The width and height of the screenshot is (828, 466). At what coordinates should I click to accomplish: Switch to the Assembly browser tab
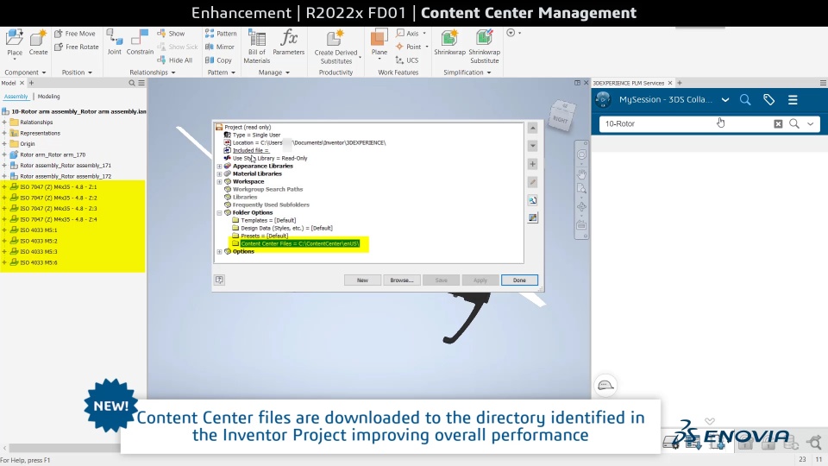click(x=16, y=97)
